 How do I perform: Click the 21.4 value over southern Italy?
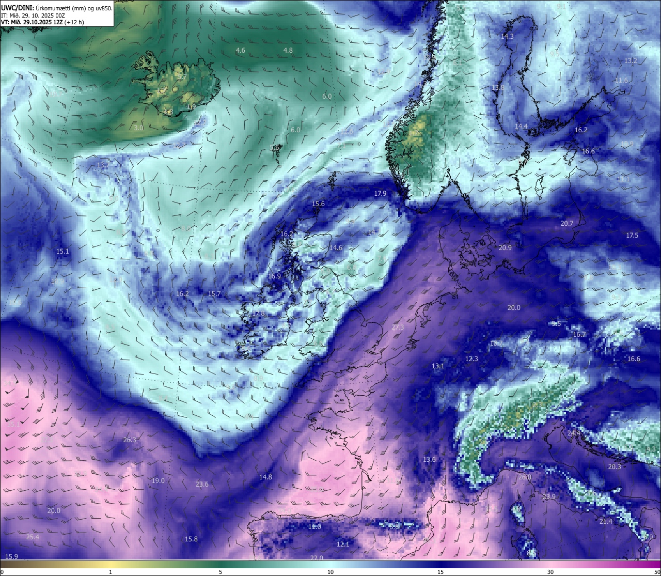tap(606, 521)
